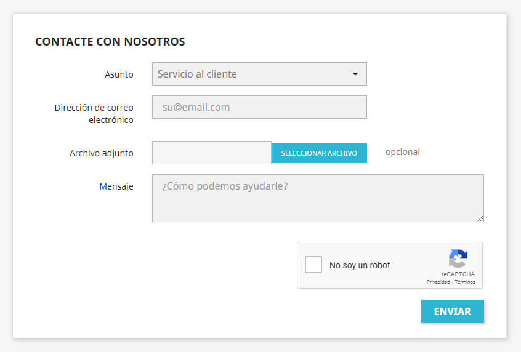Click the 'CONTACTE CON NOSOTROS' heading
Image resolution: width=521 pixels, height=352 pixels.
tap(110, 41)
